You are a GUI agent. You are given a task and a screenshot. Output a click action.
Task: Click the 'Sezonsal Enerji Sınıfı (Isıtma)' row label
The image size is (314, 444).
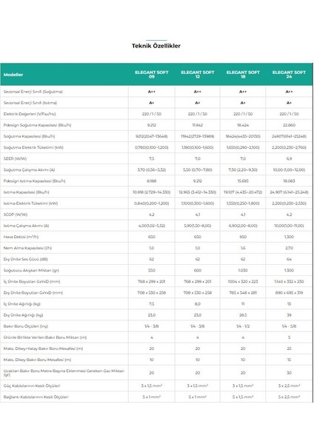pyautogui.click(x=30, y=103)
